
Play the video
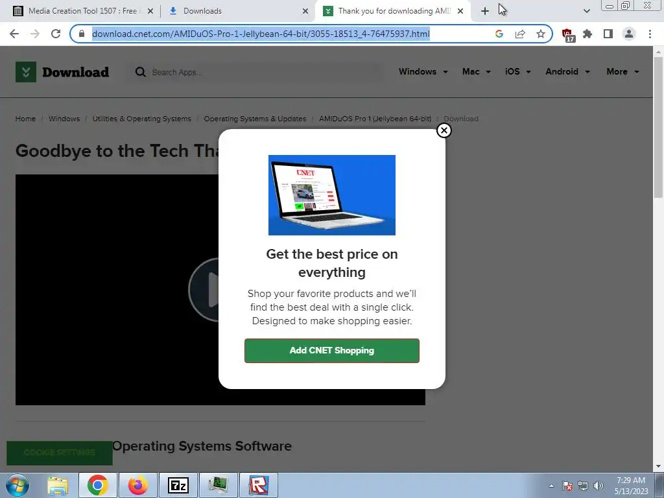click(204, 290)
